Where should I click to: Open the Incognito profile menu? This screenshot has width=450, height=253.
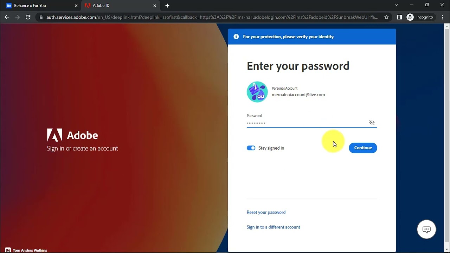(x=420, y=17)
